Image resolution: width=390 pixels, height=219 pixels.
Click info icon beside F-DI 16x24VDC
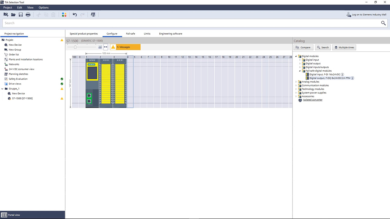342,75
